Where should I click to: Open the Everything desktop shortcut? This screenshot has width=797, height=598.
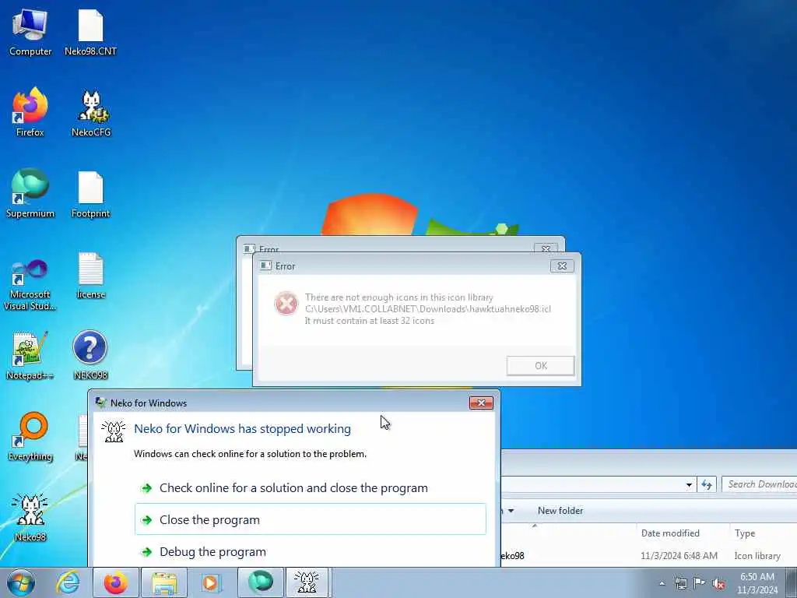pos(30,437)
